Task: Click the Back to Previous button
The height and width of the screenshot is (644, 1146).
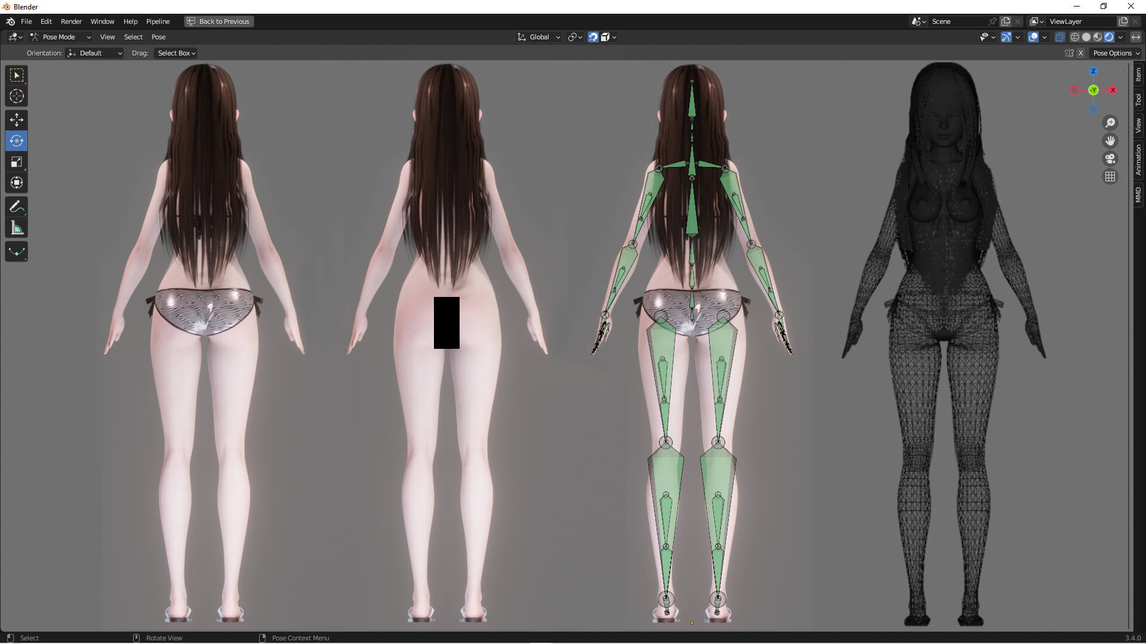Action: 218,21
